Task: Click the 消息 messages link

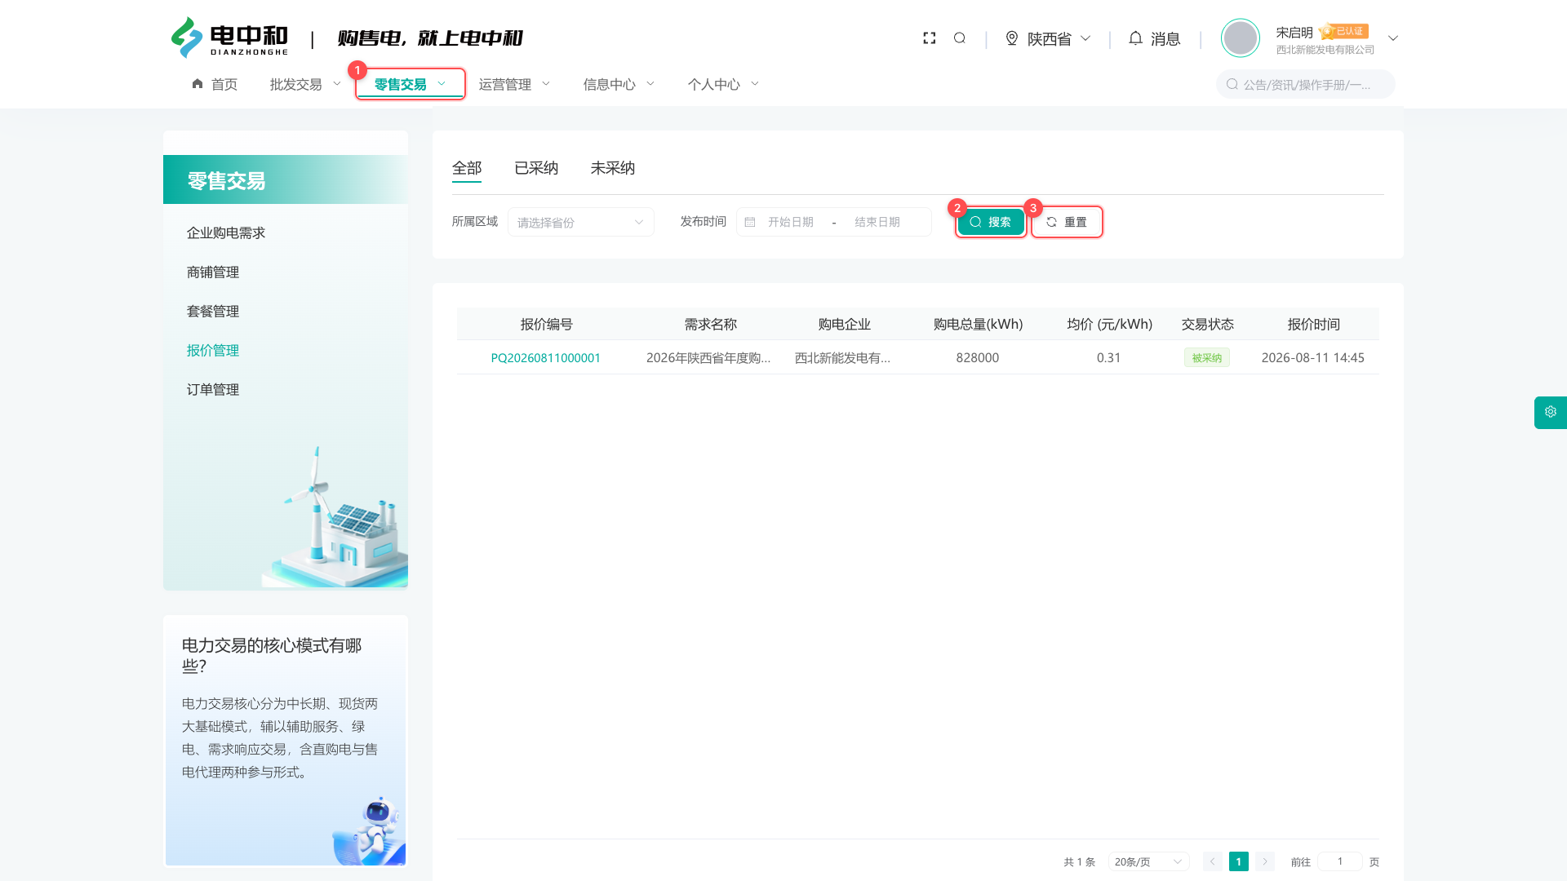Action: point(1165,38)
